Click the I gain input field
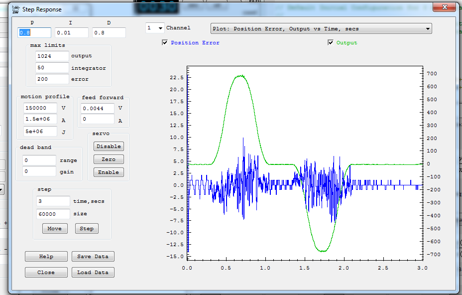462x295 pixels. point(72,32)
